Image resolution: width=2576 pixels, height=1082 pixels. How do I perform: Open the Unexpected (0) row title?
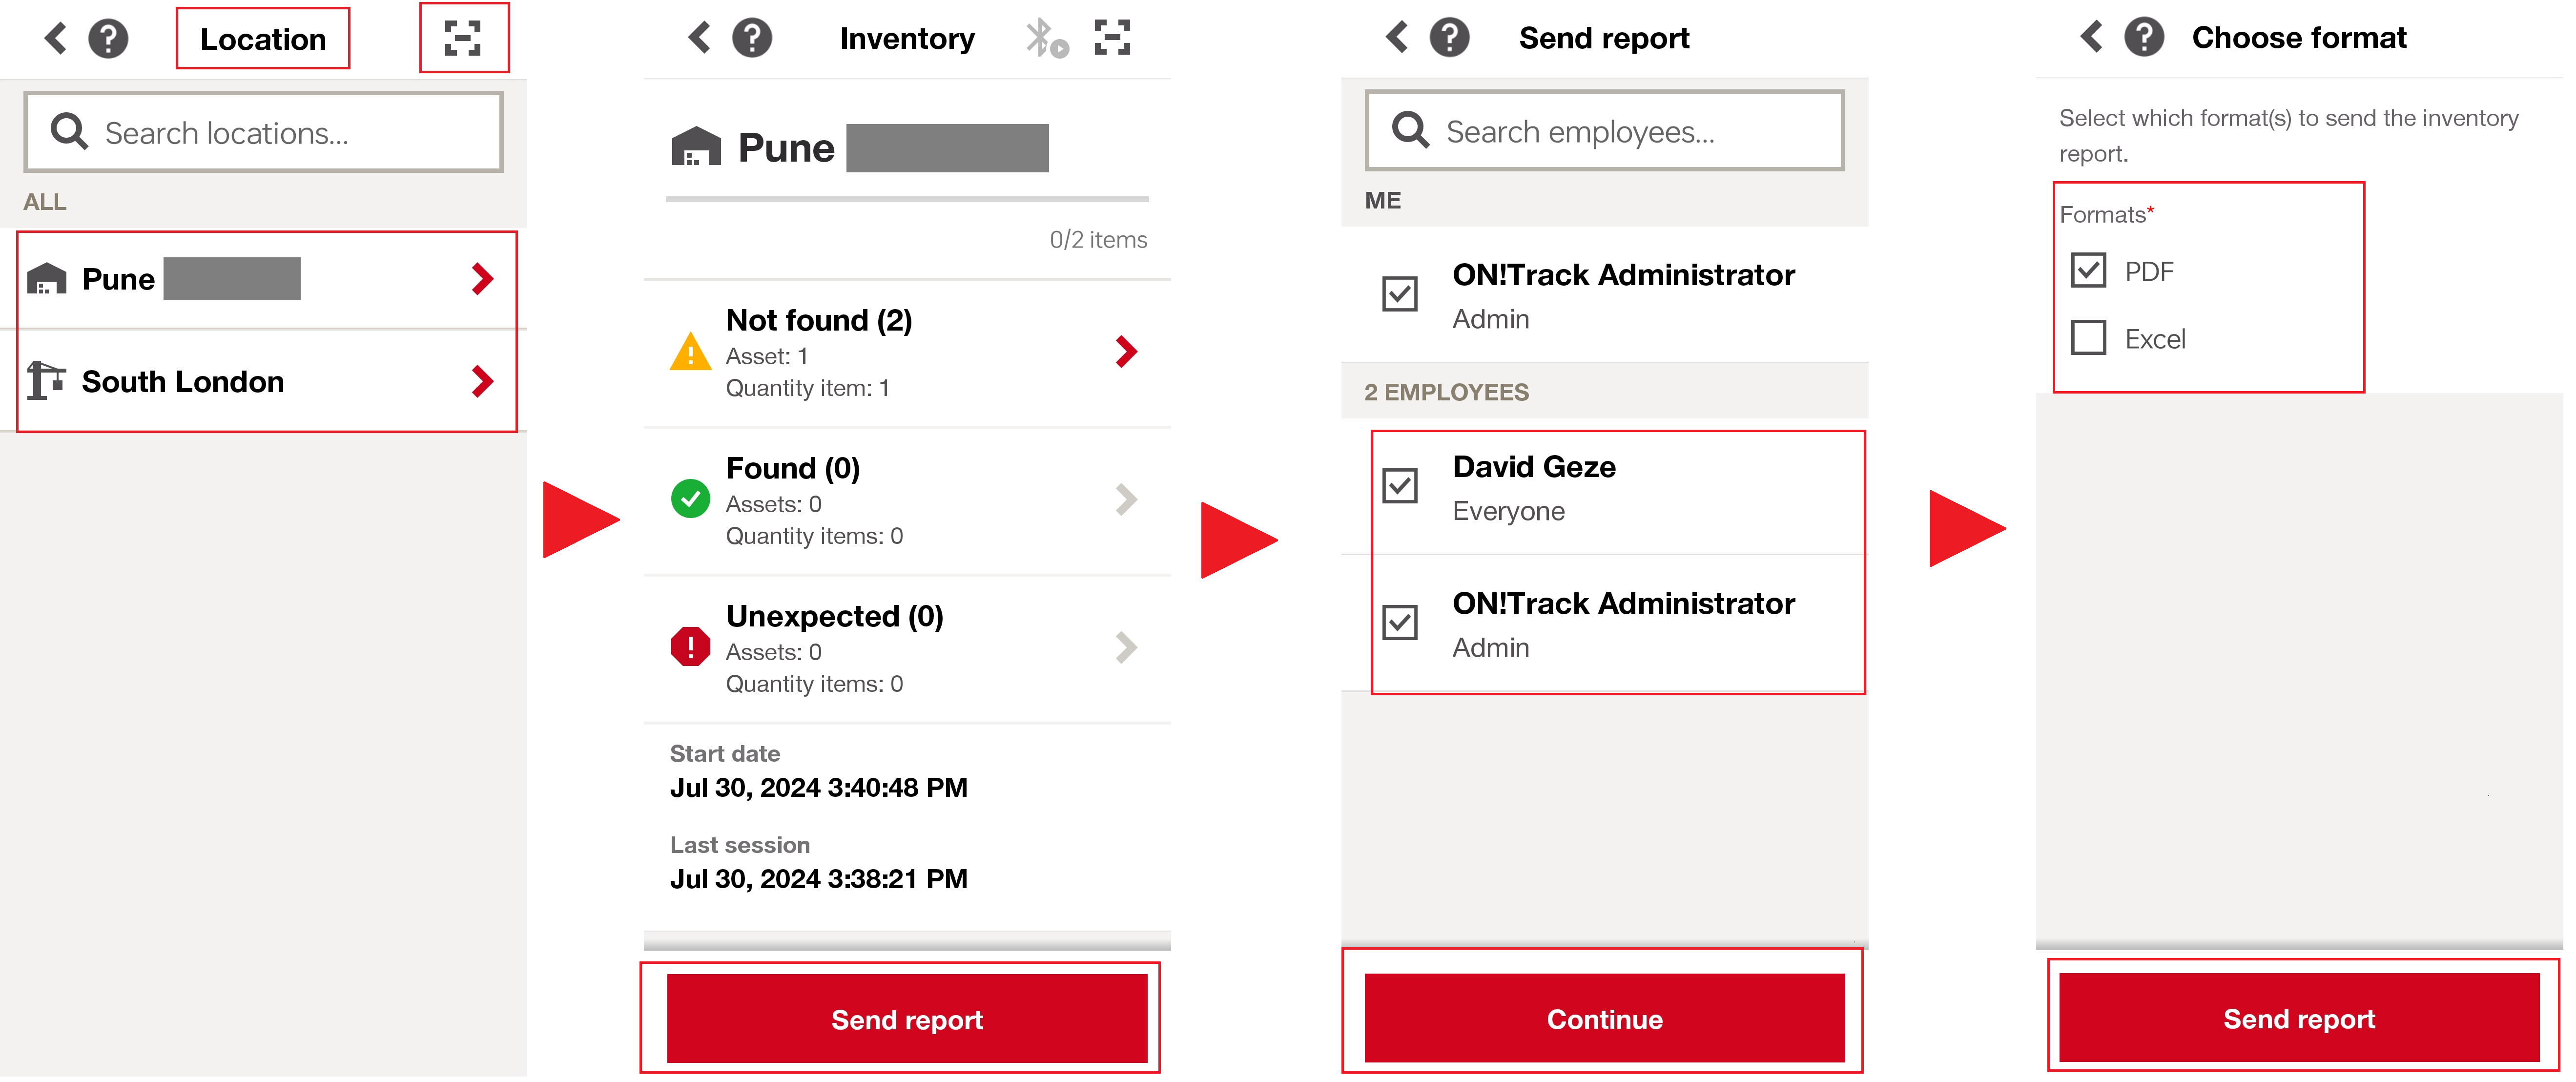(835, 616)
